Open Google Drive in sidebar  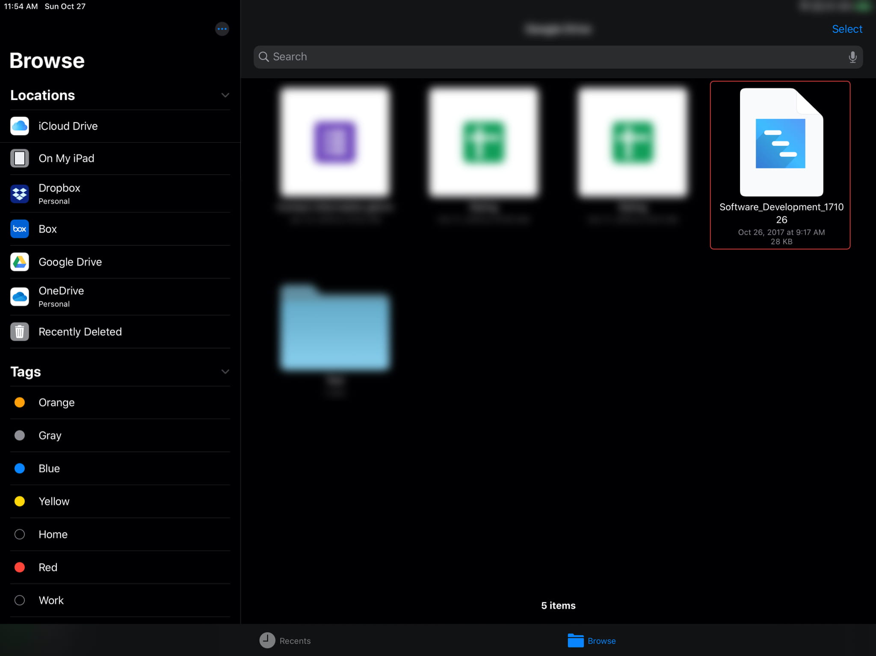pyautogui.click(x=70, y=262)
